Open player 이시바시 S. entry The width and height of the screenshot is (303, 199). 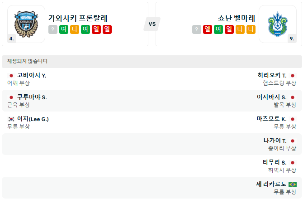271,97
